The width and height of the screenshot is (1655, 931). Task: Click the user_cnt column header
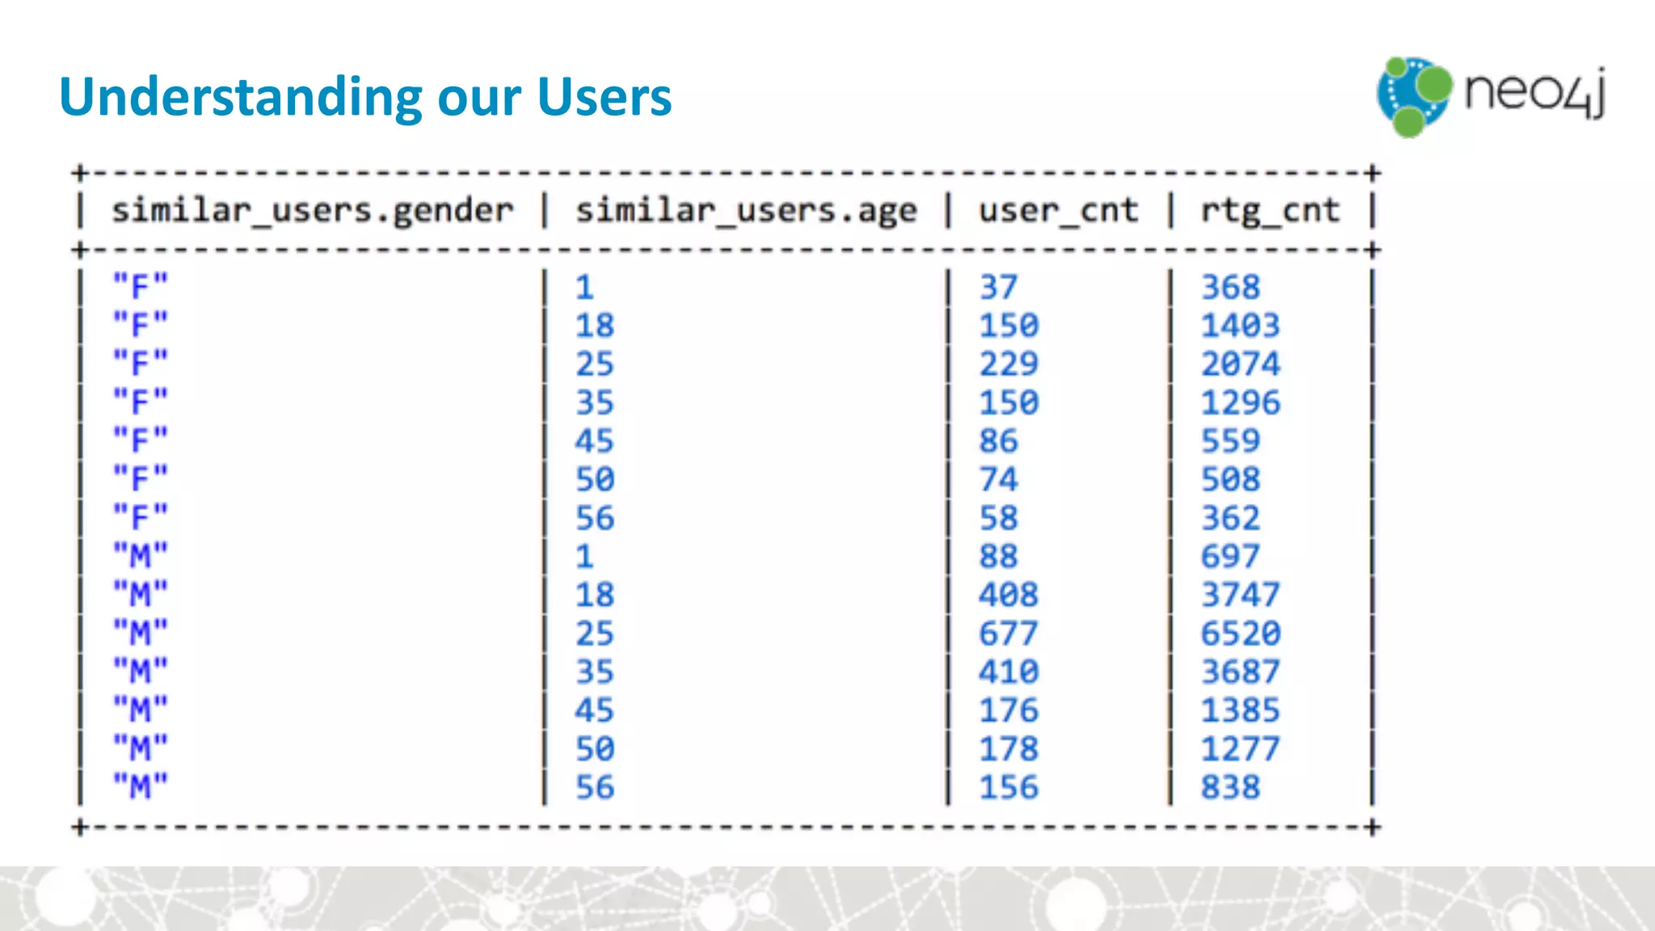1059,211
